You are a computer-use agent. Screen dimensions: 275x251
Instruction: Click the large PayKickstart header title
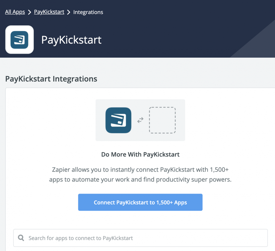(x=71, y=40)
